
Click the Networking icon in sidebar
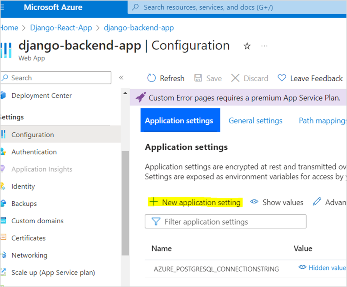3,255
